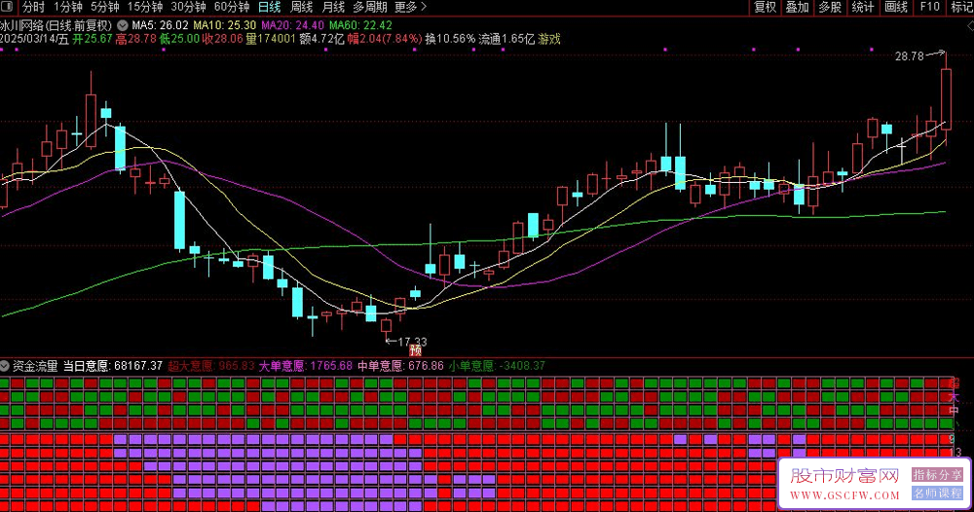Click the 流通1.65亿 float shares text

(x=506, y=39)
